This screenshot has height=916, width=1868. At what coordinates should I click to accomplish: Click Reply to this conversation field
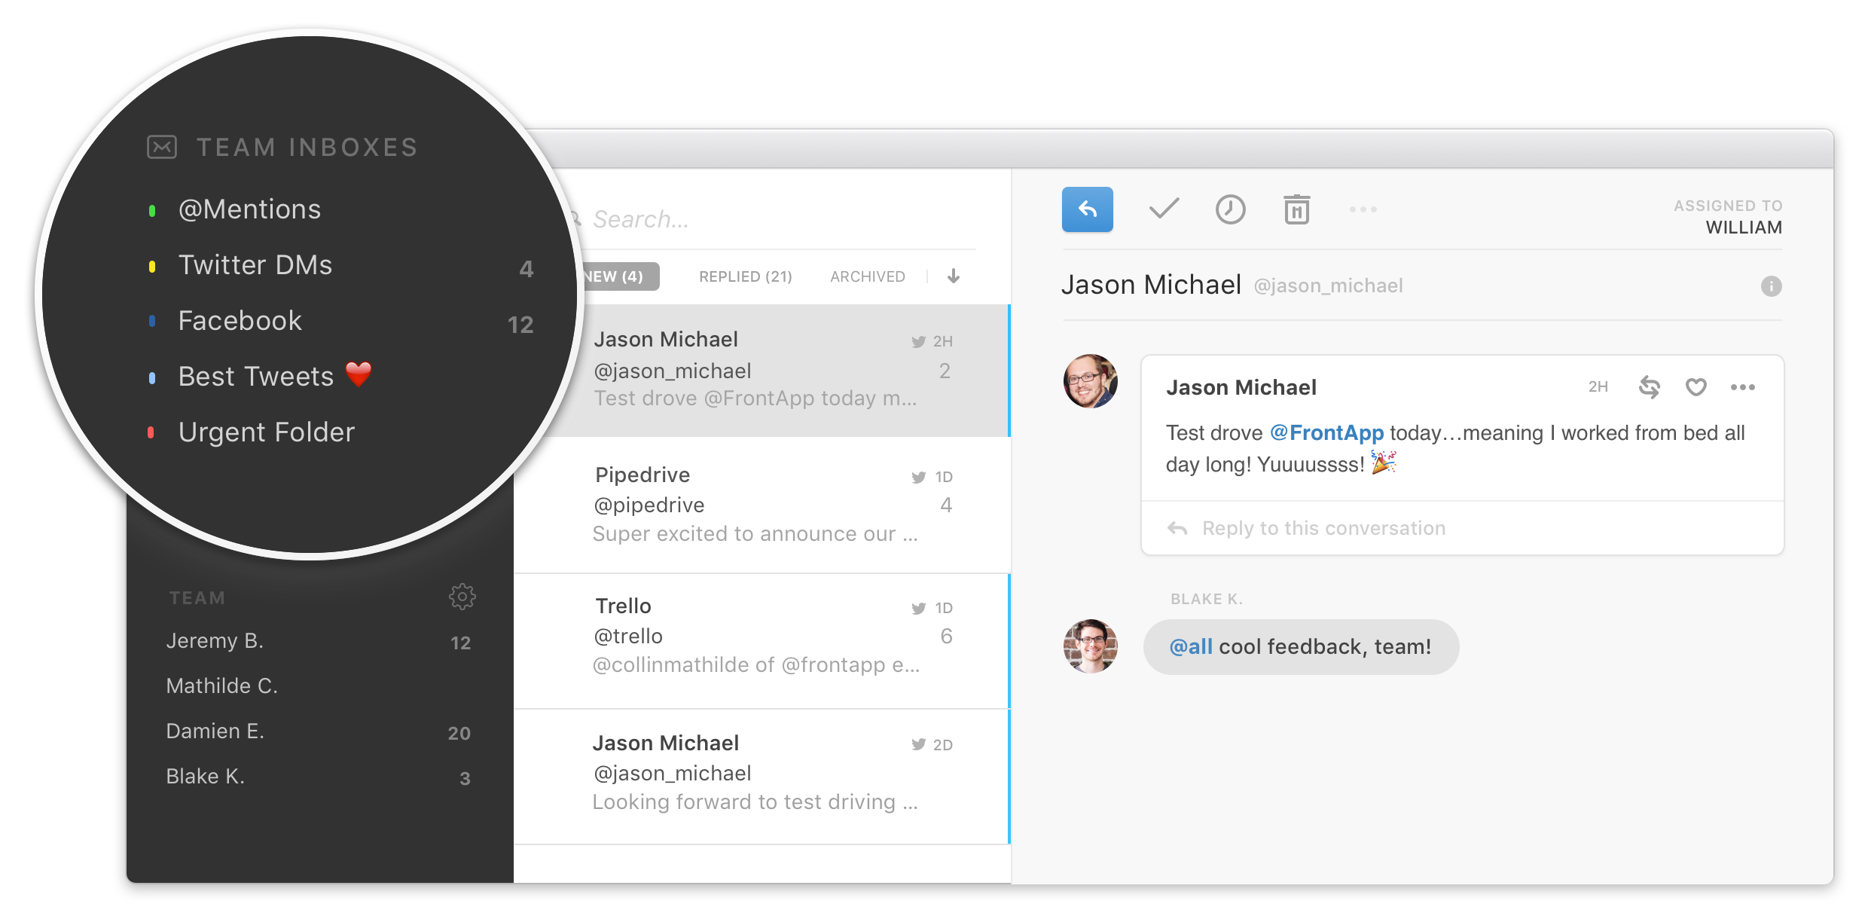click(x=1323, y=528)
